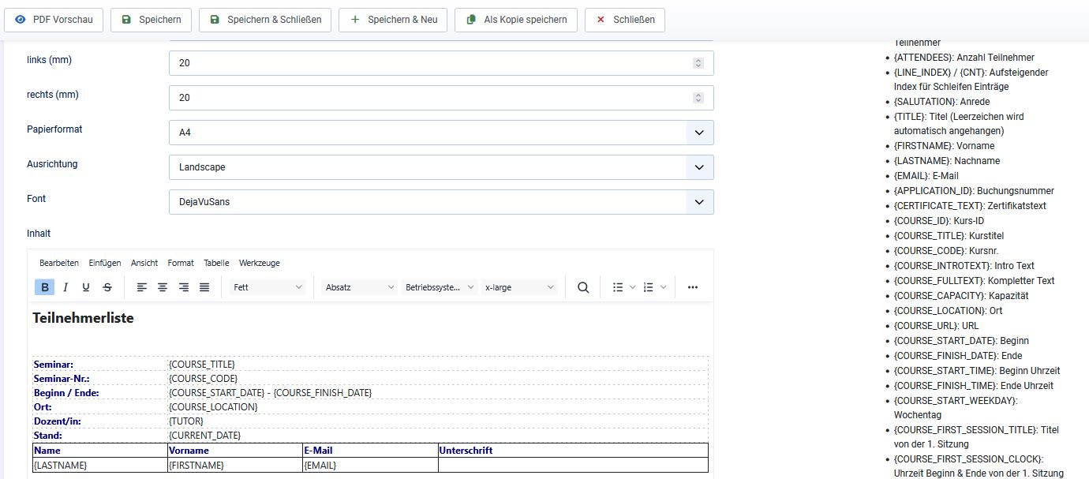Toggle underline formatting button
1089x479 pixels.
click(86, 287)
